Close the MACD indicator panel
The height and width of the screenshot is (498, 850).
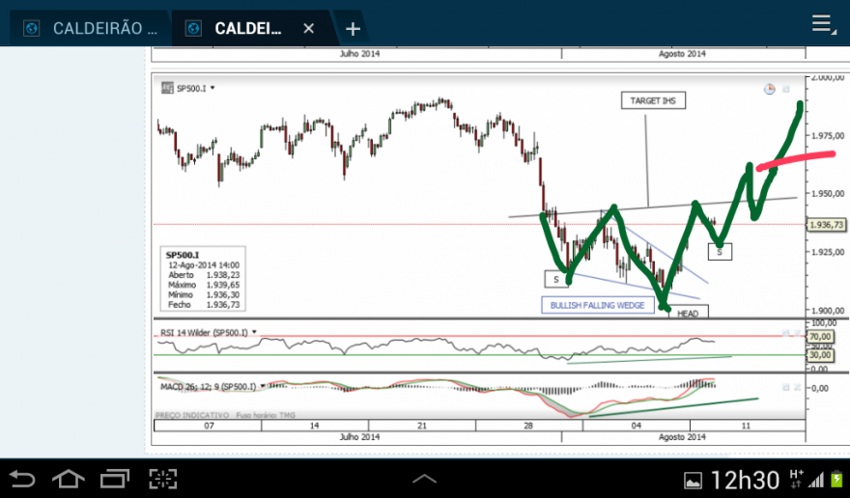click(798, 387)
